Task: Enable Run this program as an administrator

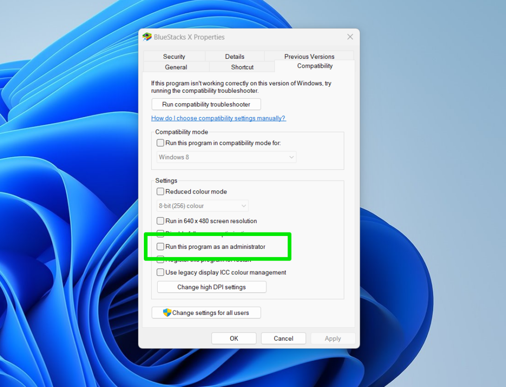Action: (161, 246)
